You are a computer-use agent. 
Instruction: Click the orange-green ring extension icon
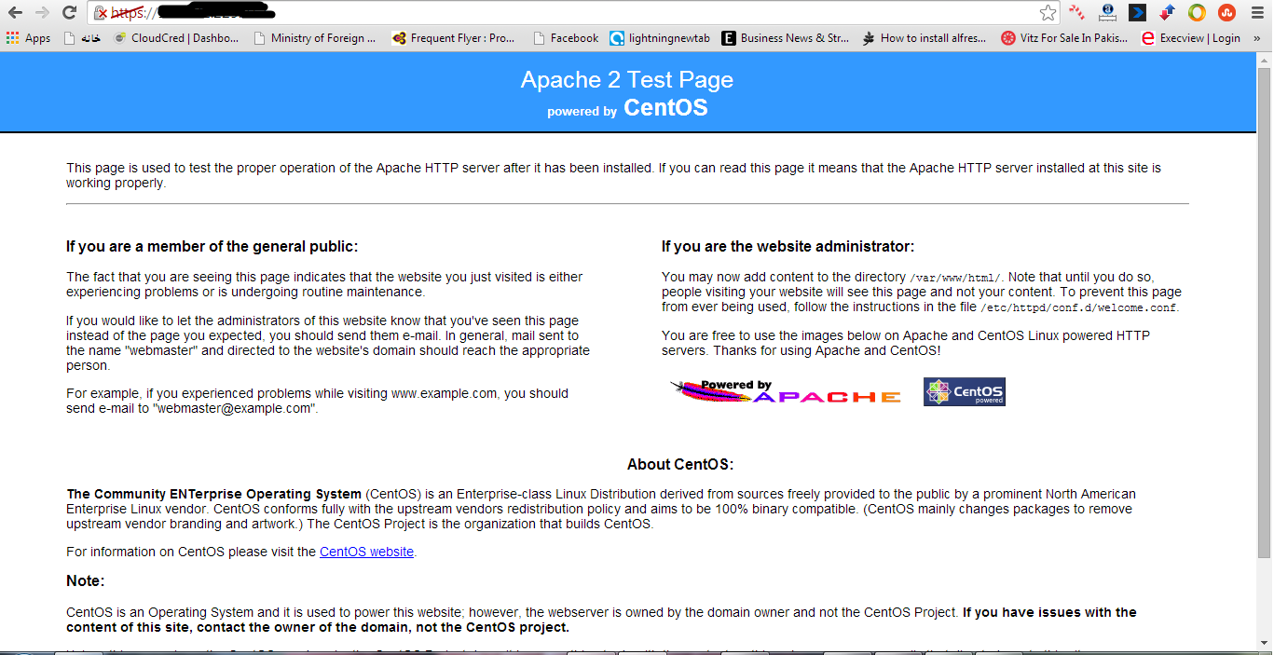click(x=1197, y=12)
